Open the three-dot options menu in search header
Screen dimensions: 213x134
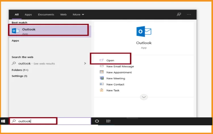(189, 15)
